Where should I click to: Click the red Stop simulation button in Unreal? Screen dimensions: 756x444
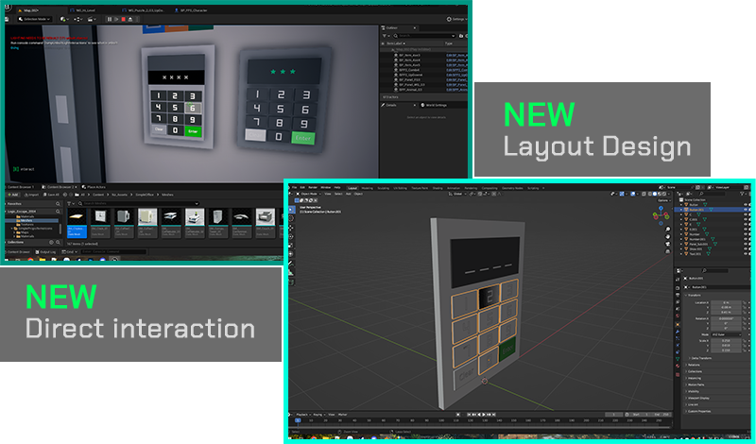click(124, 19)
